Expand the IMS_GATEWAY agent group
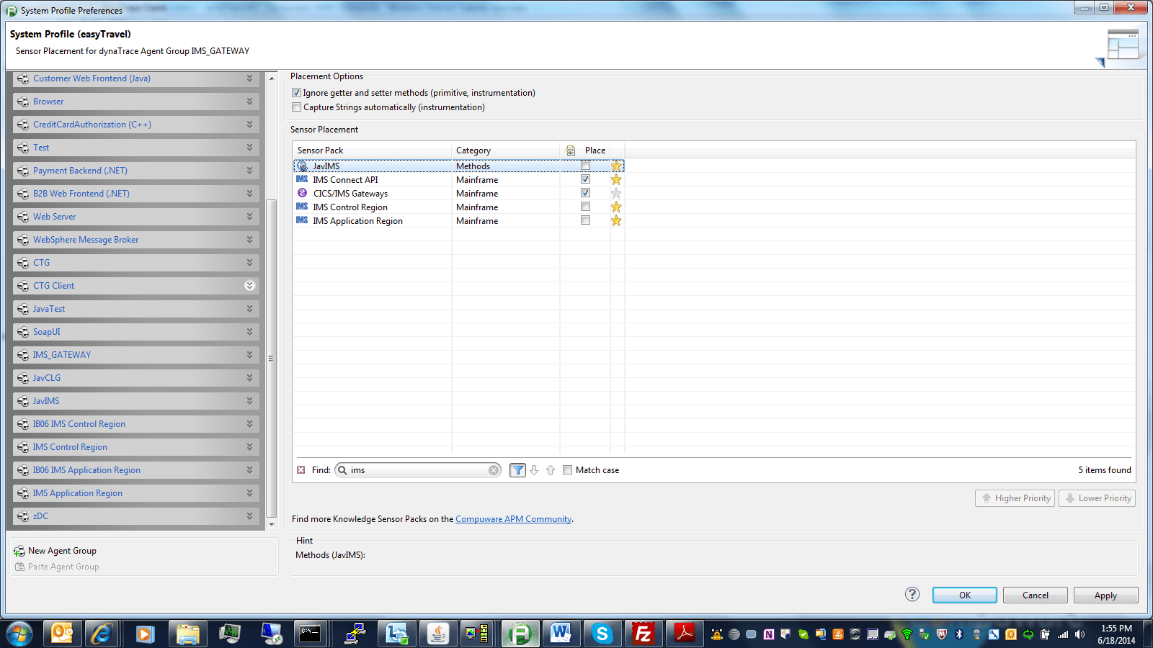 (249, 355)
